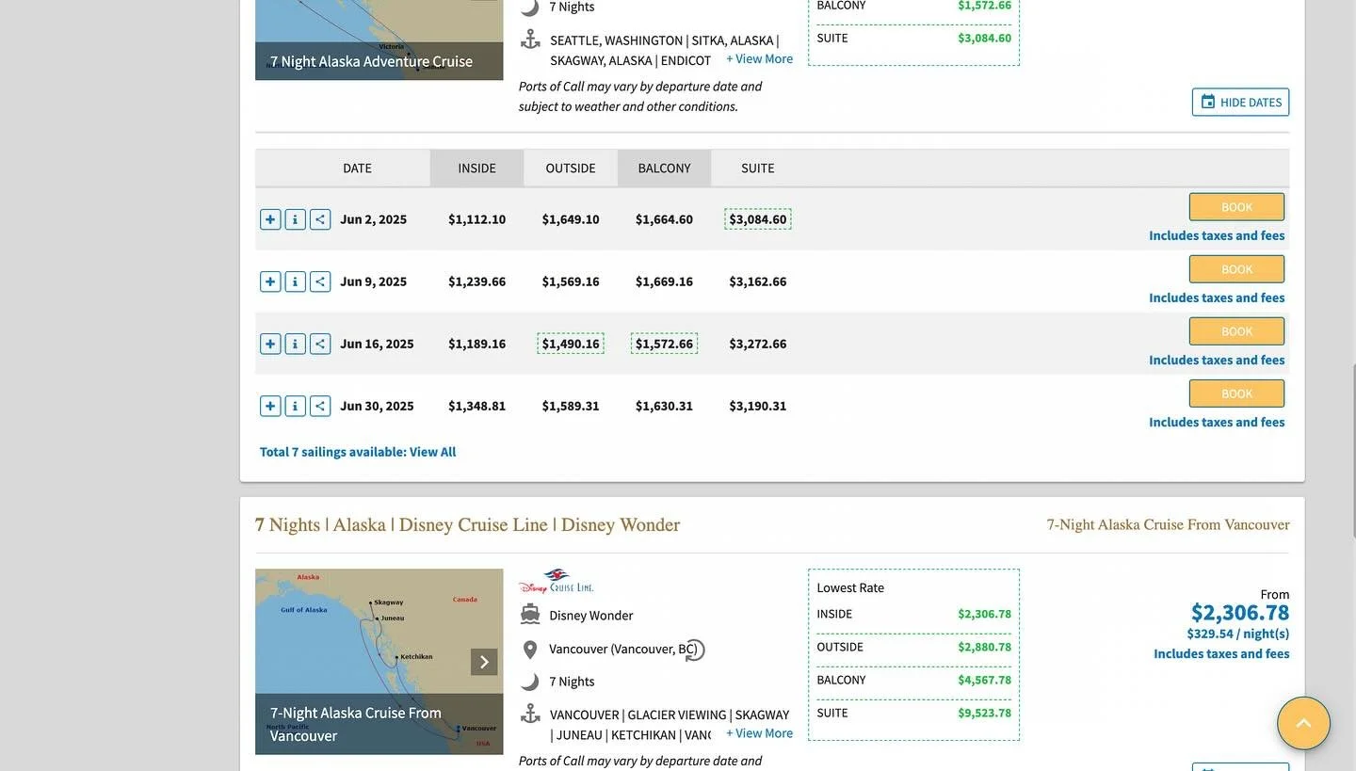Image resolution: width=1356 pixels, height=771 pixels.
Task: Book the Jun 9, 2025 sailing
Action: (x=1236, y=269)
